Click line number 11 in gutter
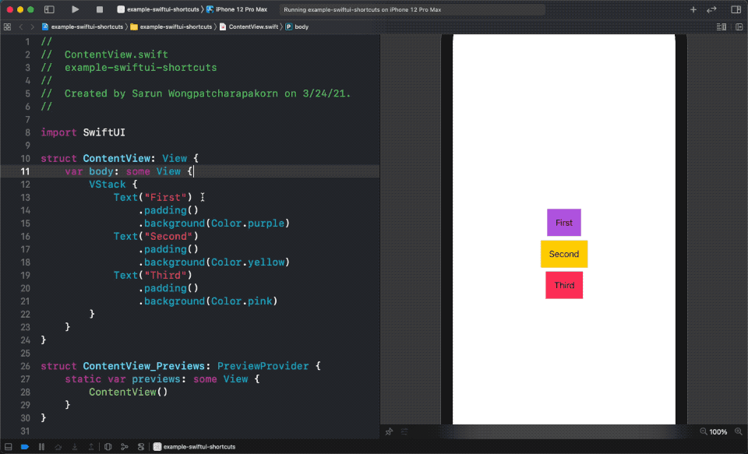 25,171
